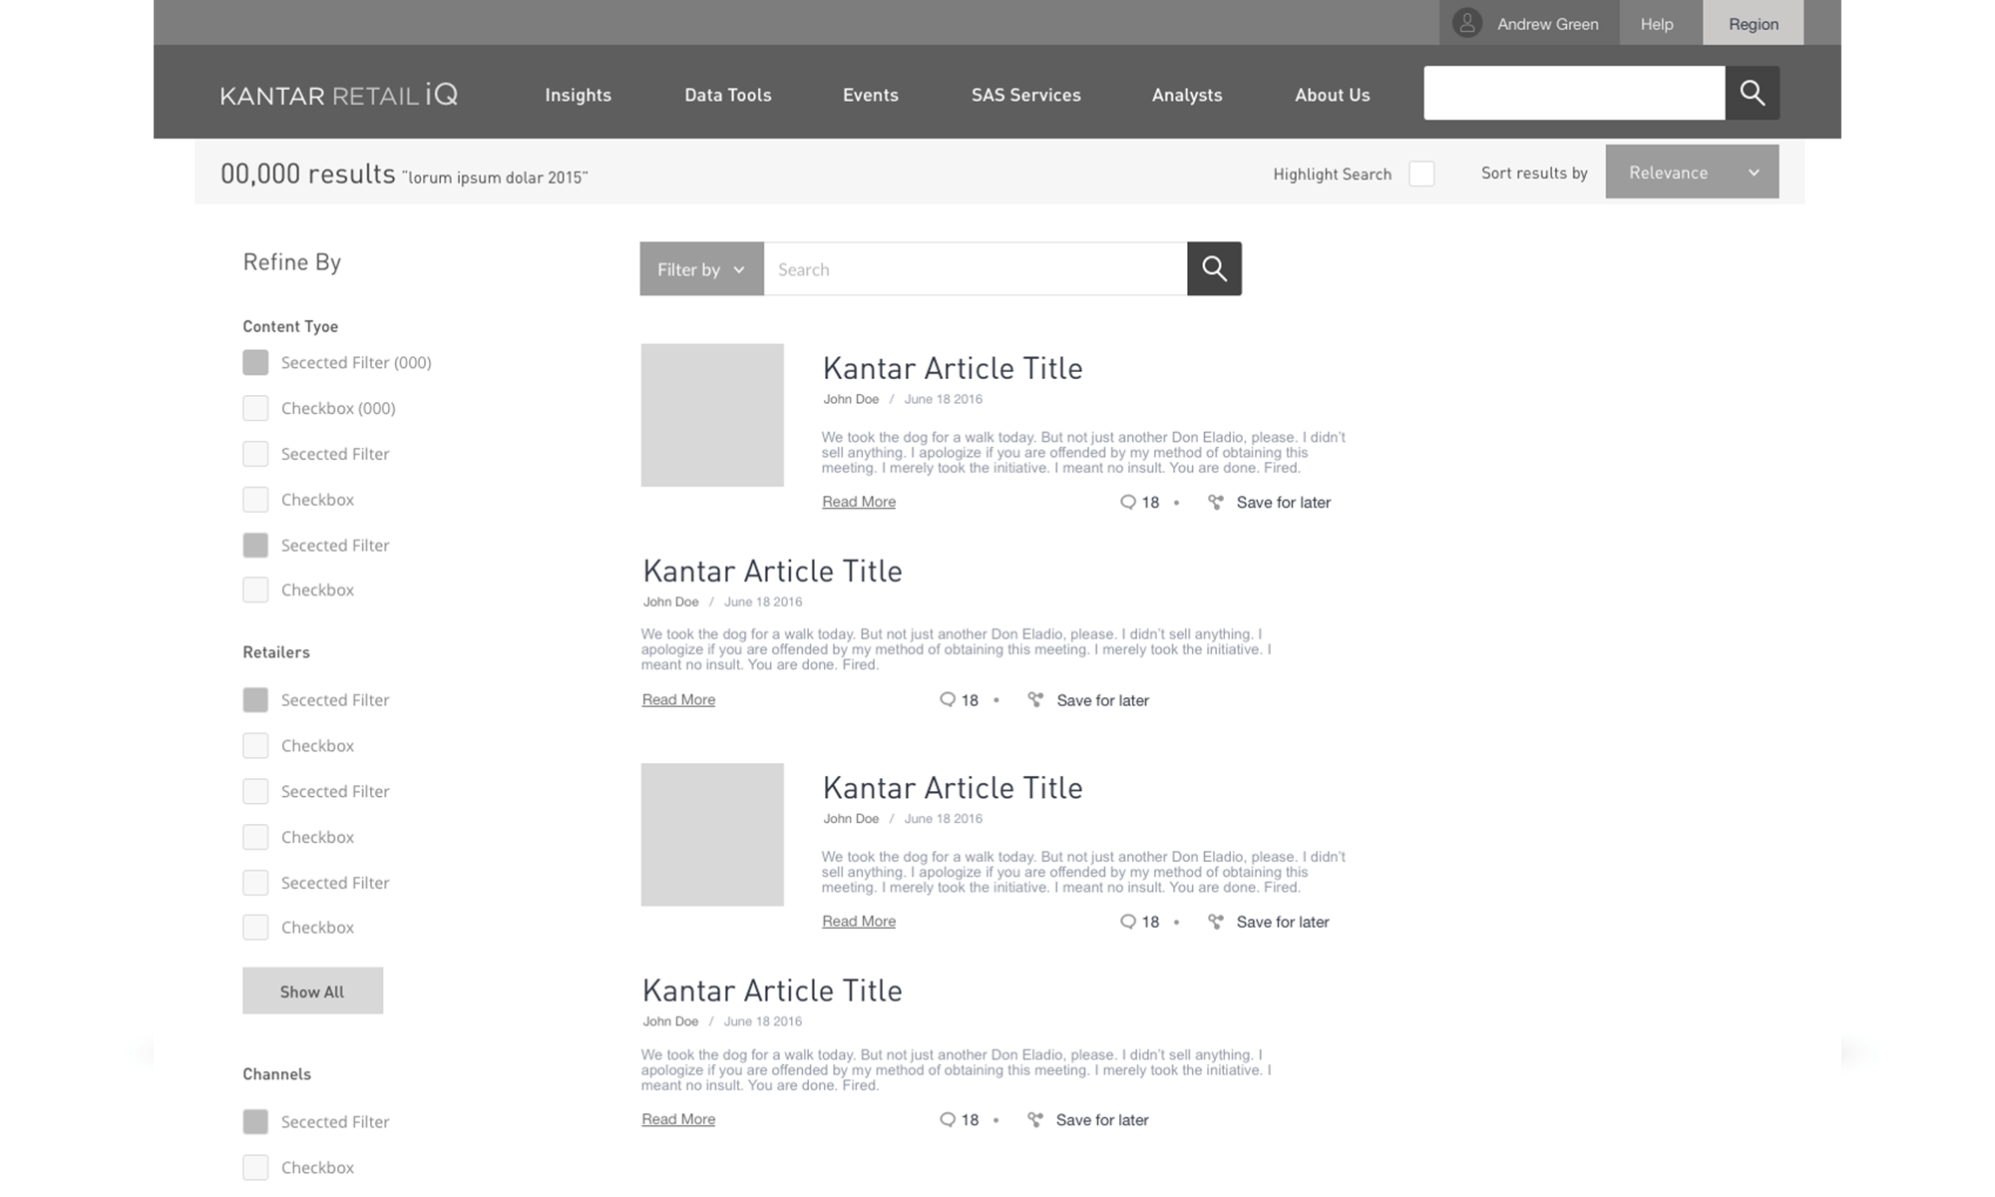Viewport: 1995px width, 1197px height.
Task: Click the Help link in top bar
Action: click(1657, 23)
